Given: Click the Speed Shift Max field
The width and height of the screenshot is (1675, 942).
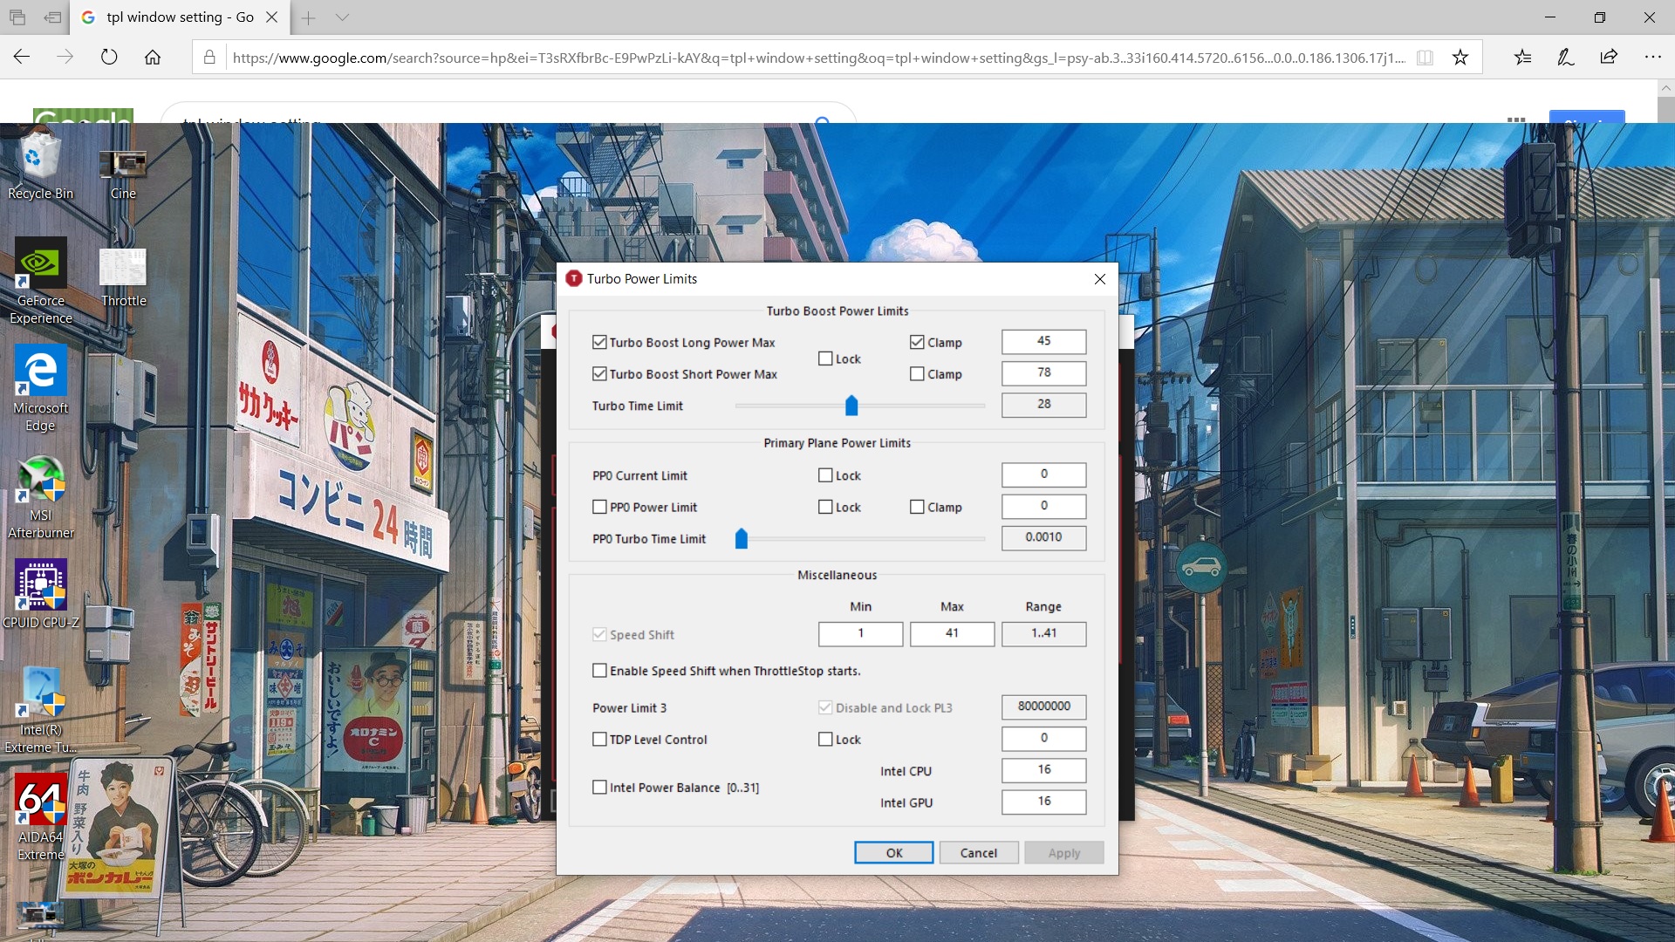Looking at the screenshot, I should (952, 633).
